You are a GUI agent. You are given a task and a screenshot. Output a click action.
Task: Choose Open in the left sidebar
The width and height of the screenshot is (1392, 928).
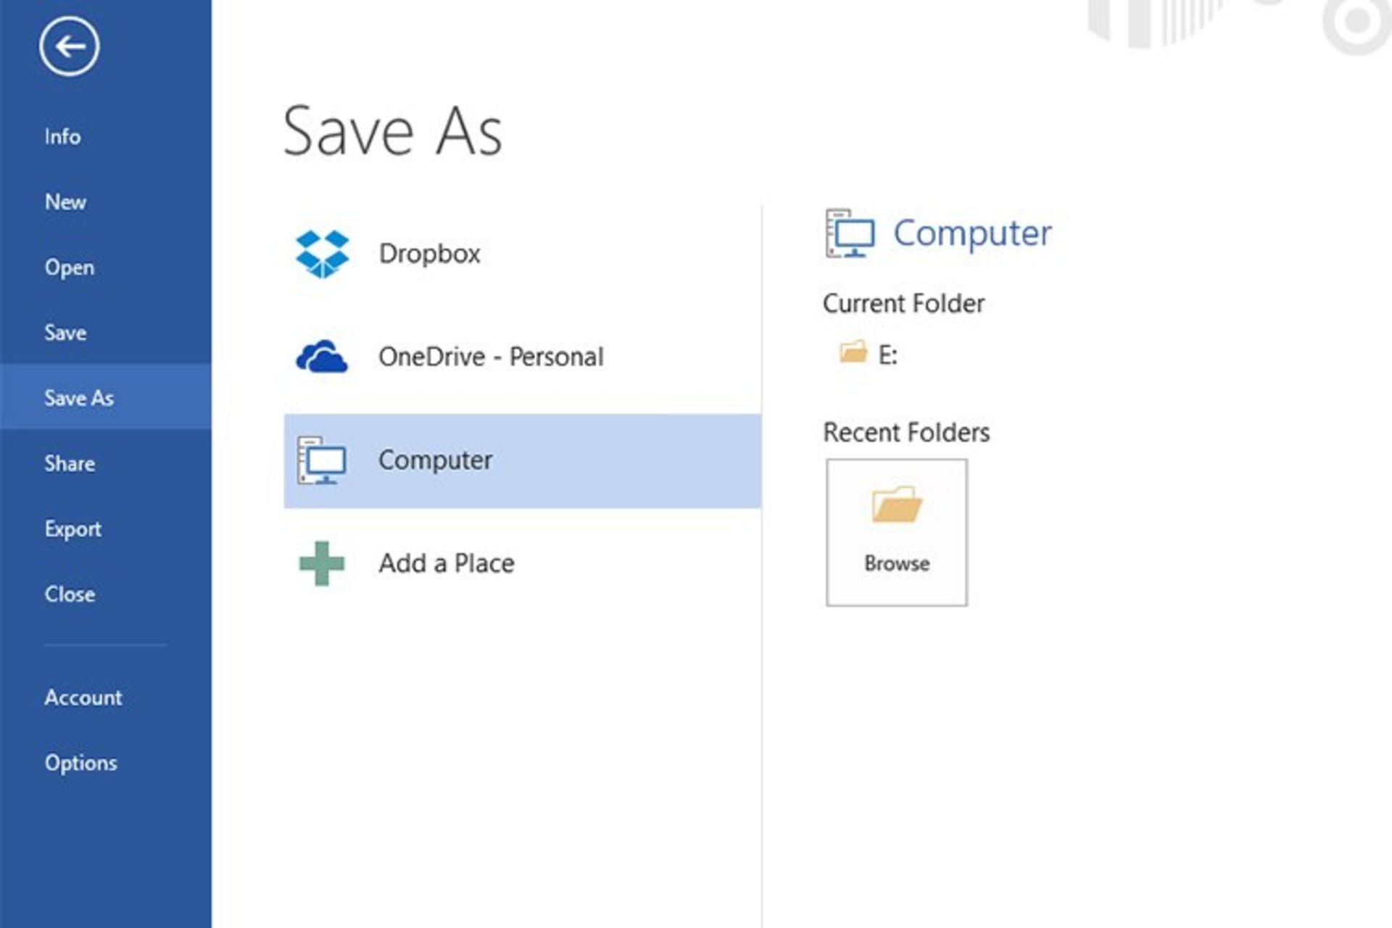point(70,268)
